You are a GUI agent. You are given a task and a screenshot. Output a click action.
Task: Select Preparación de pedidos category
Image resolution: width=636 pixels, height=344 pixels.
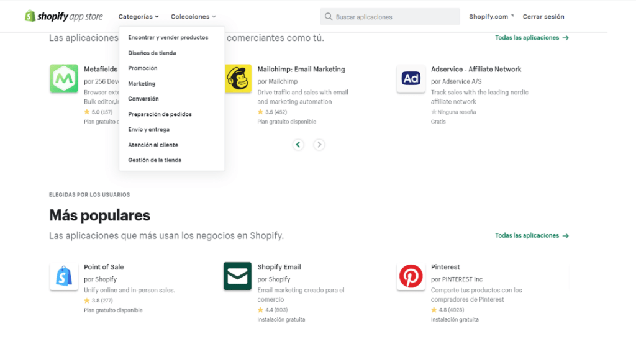(x=160, y=114)
